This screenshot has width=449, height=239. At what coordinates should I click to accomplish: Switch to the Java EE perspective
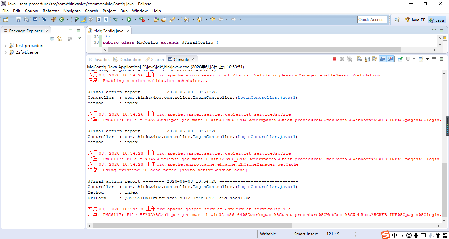415,20
